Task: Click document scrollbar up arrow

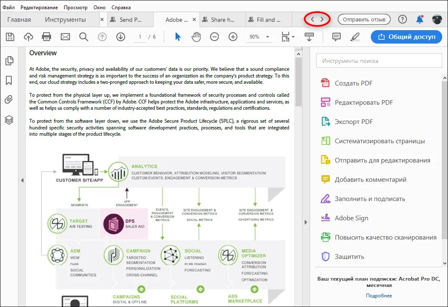Action: [298, 54]
